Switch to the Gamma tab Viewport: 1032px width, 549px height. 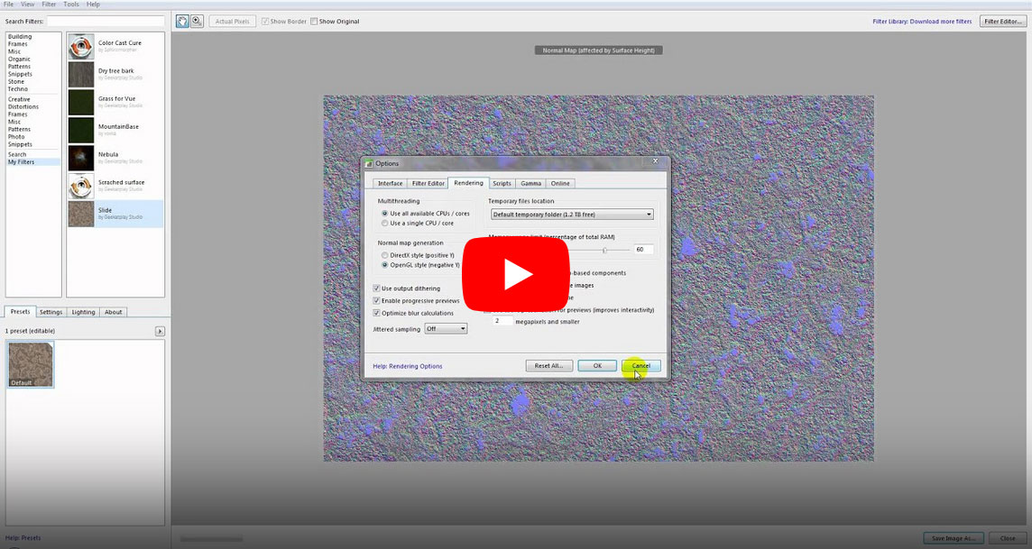pyautogui.click(x=530, y=183)
